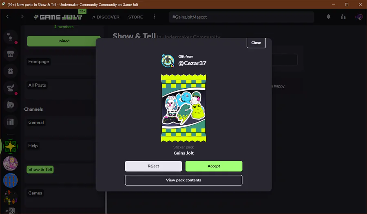Screen dimensions: 367x214
Task: Open the sidebar chat bubble icon
Action: click(10, 105)
